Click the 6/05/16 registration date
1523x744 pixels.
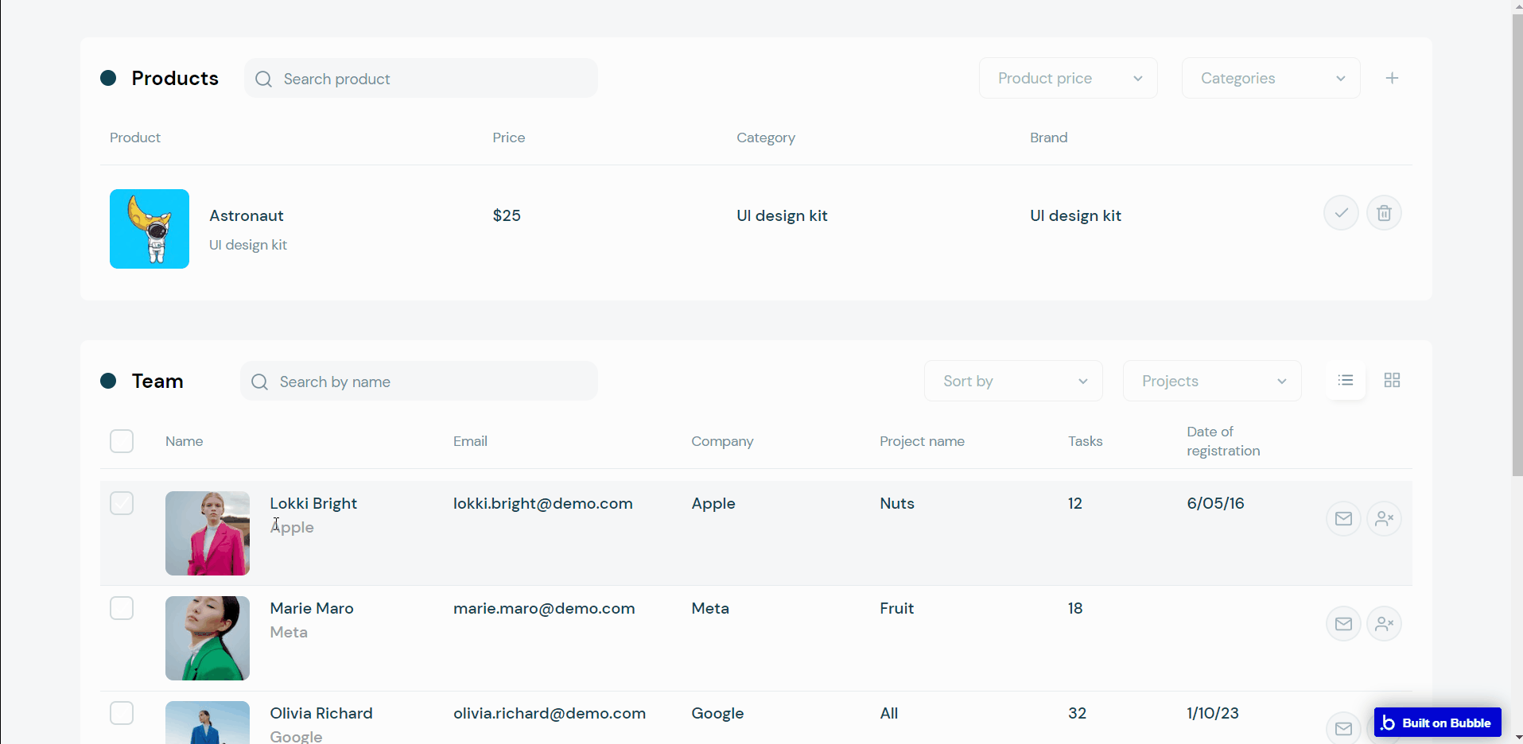(x=1215, y=503)
